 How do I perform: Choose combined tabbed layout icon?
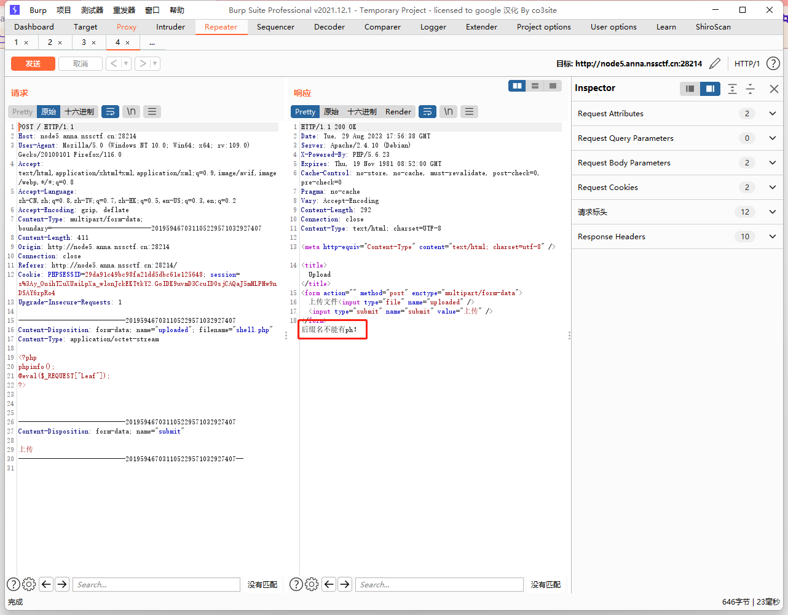pyautogui.click(x=553, y=86)
